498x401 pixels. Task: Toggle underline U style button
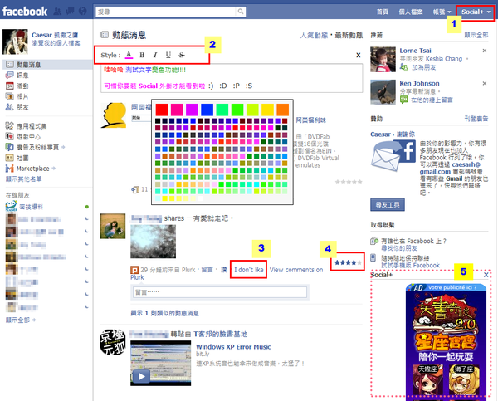coord(168,55)
